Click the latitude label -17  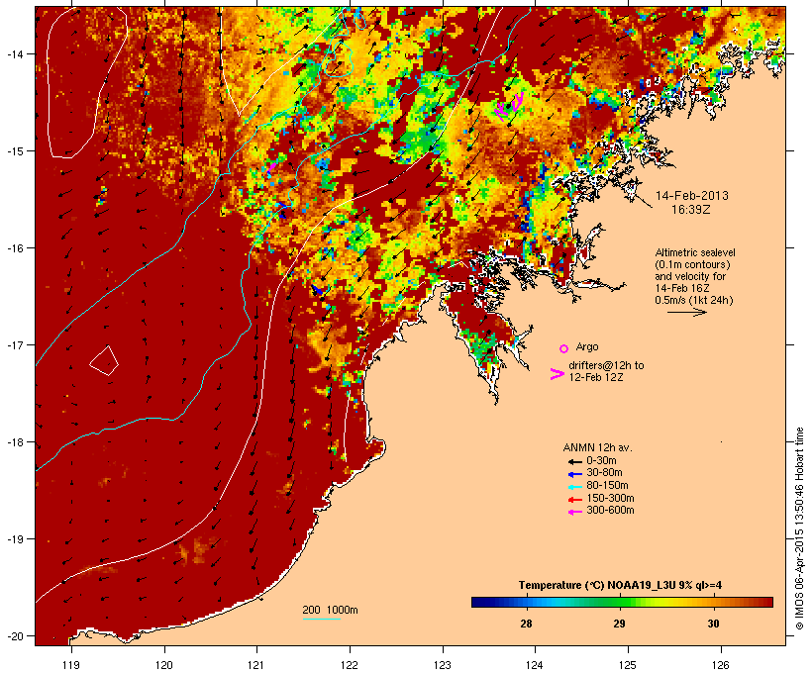point(14,344)
